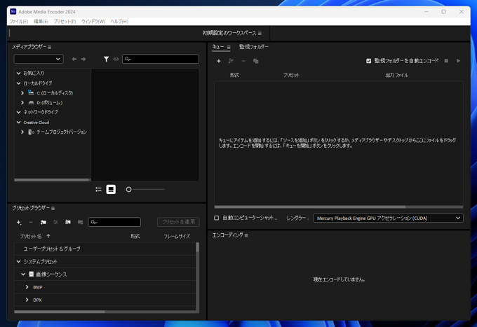The width and height of the screenshot is (477, 327).
Task: Toggle the auto computer shutdown checkbox
Action: [x=216, y=218]
